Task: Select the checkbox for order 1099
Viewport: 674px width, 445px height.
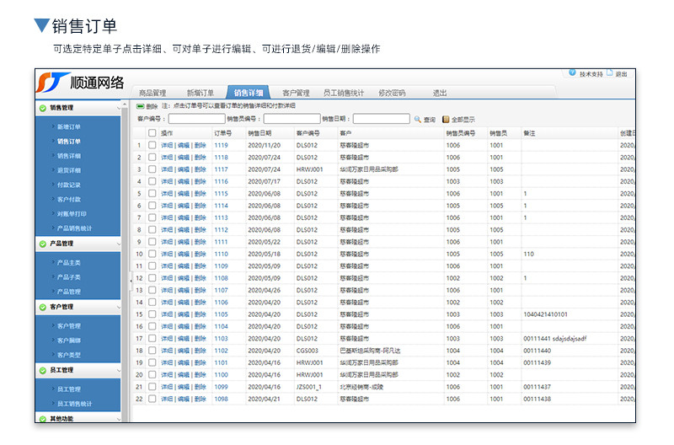Action: click(152, 387)
